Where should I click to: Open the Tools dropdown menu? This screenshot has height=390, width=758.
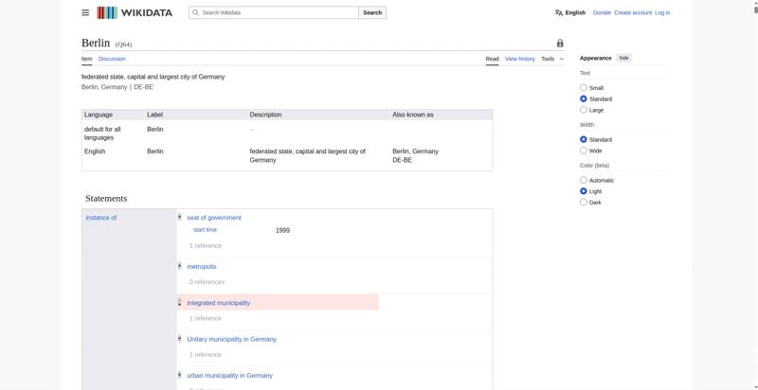pyautogui.click(x=551, y=59)
